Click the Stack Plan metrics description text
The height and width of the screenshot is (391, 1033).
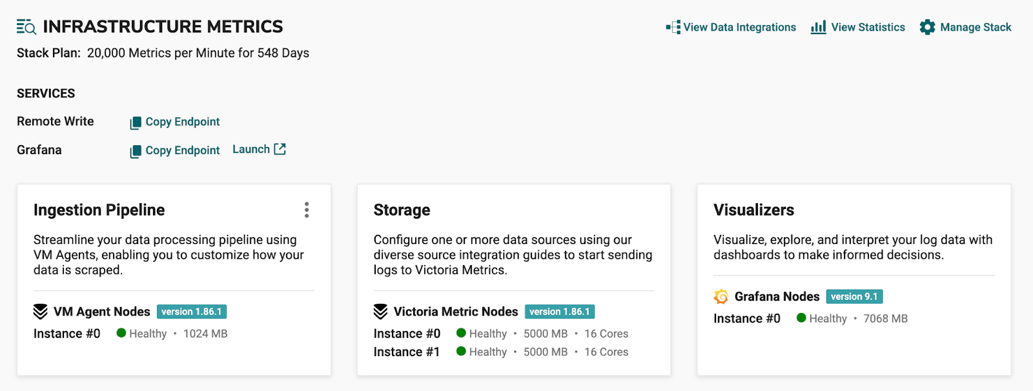(198, 53)
